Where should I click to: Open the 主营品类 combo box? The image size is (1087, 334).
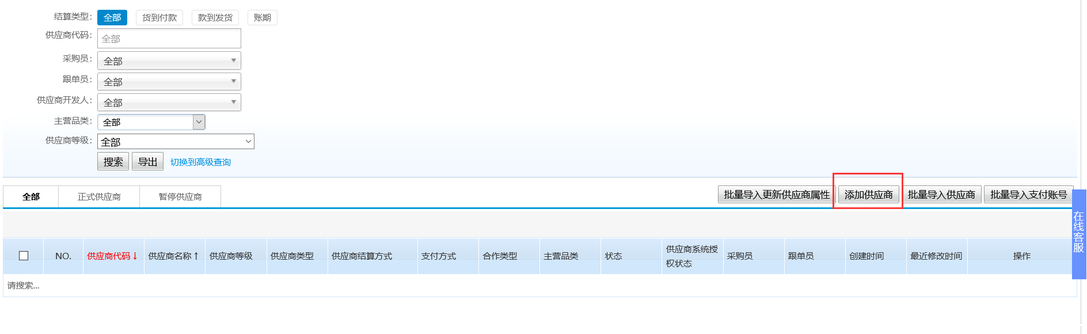199,122
